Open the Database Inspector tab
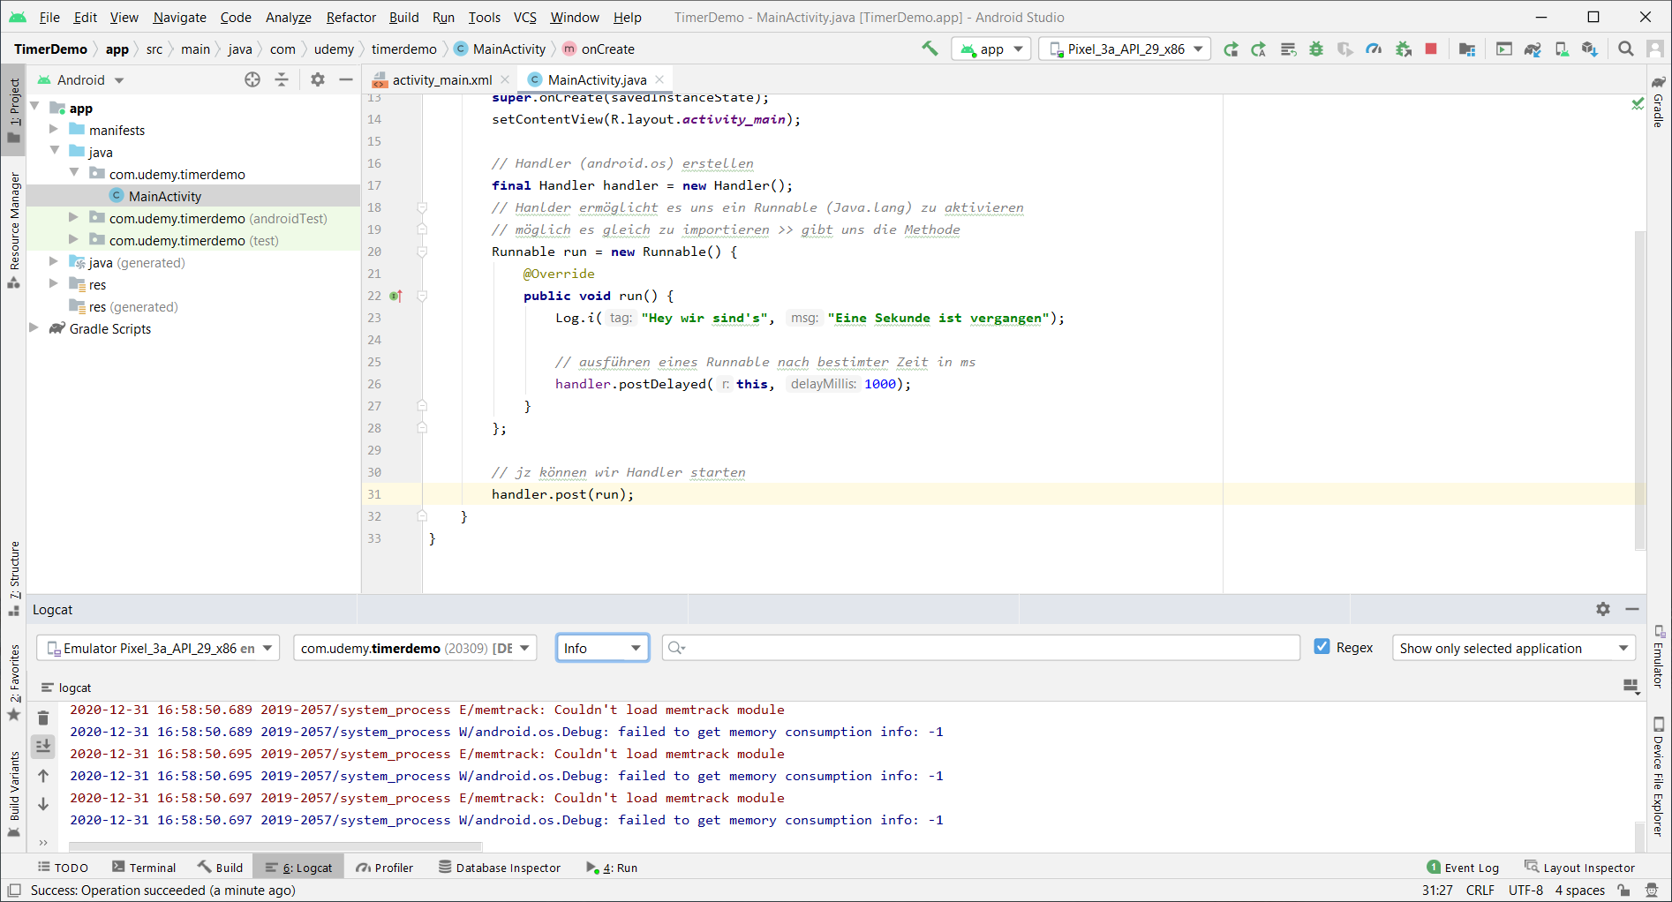The width and height of the screenshot is (1672, 902). point(500,868)
